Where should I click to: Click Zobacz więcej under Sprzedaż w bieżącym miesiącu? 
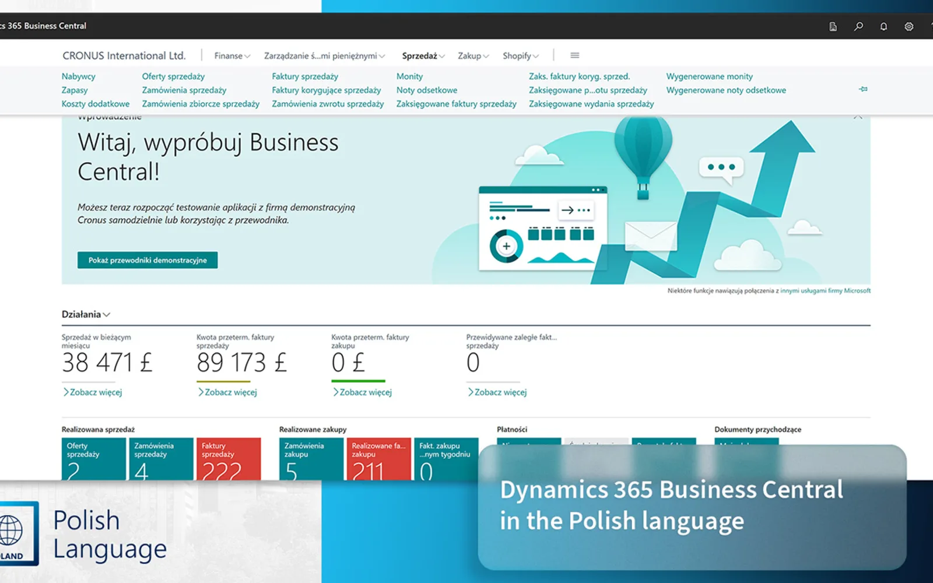pos(93,392)
